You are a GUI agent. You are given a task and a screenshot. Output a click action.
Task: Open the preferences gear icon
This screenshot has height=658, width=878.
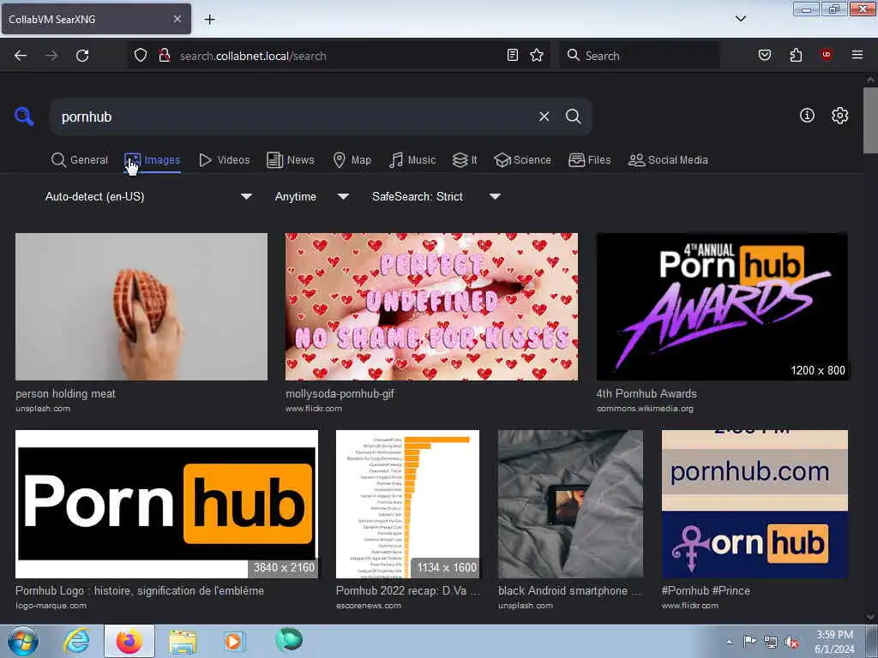[x=839, y=116]
